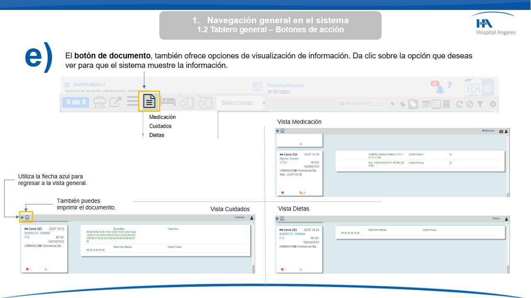
Task: Click the settings gear icon in toolbar
Action: pos(493,104)
